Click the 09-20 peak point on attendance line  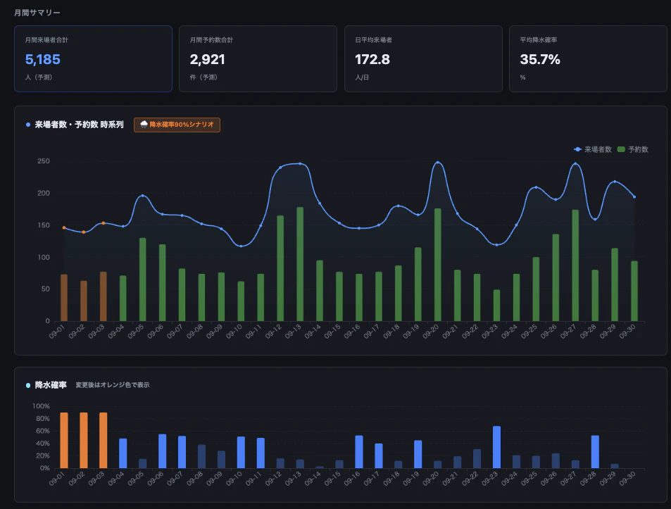[x=438, y=163]
